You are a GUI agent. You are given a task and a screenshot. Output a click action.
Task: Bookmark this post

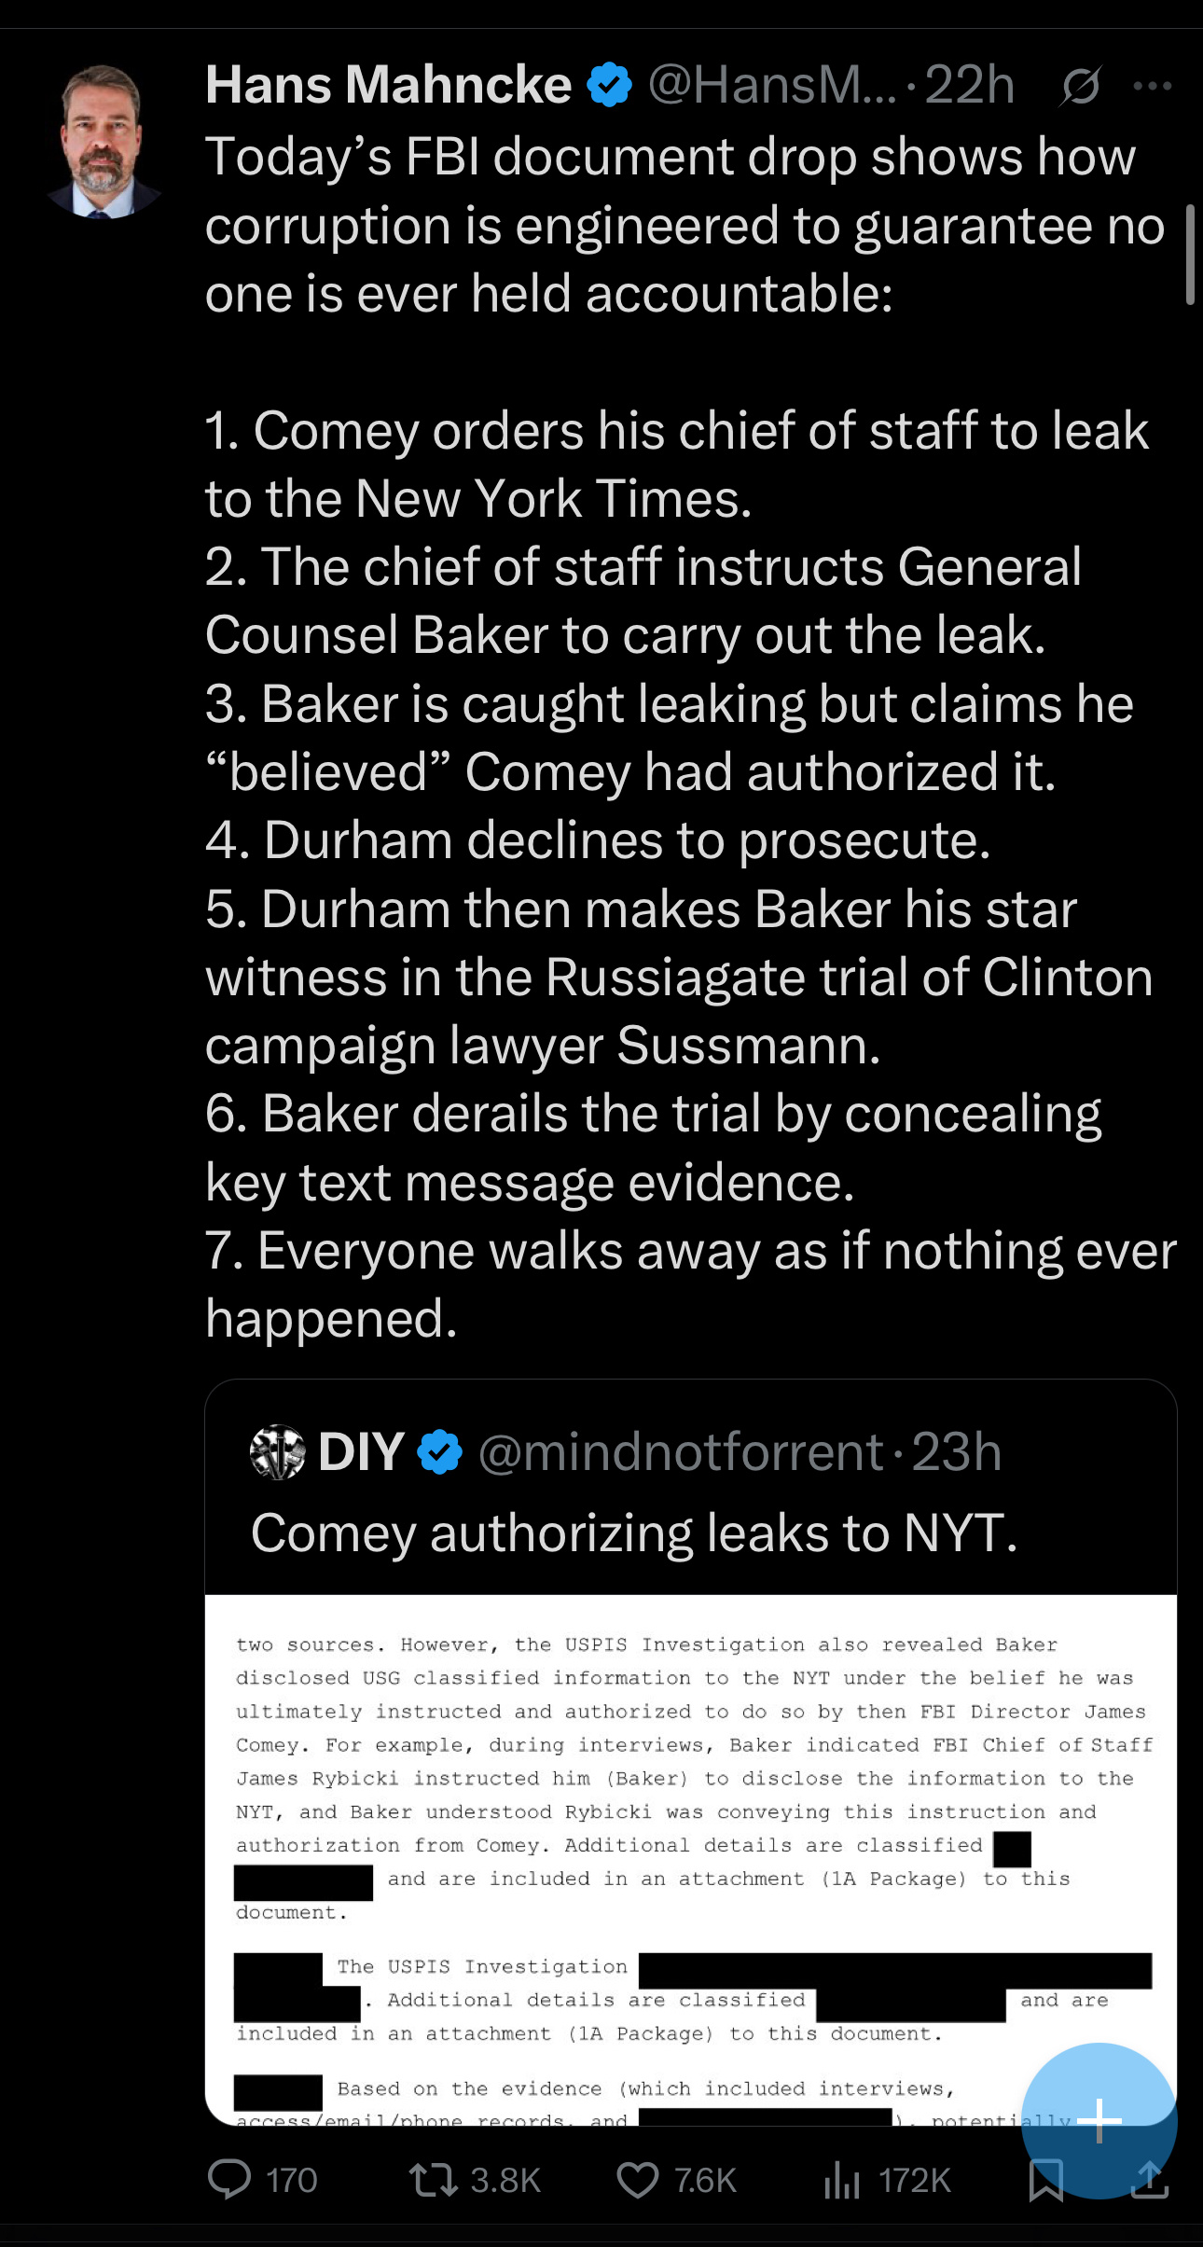click(x=1045, y=2180)
